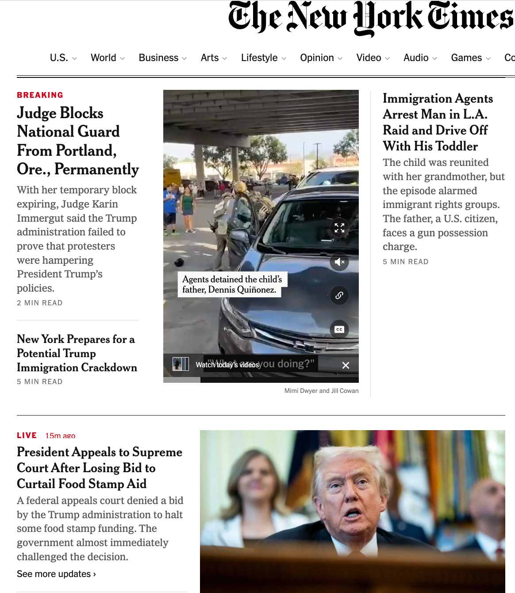The width and height of the screenshot is (515, 593).
Task: Close the Watch today's videos bar
Action: tap(346, 365)
